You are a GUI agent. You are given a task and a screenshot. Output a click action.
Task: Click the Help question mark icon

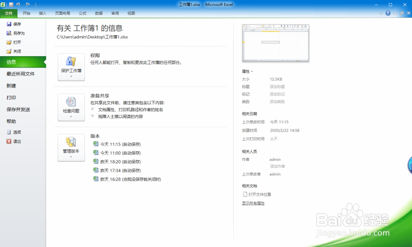[388, 13]
